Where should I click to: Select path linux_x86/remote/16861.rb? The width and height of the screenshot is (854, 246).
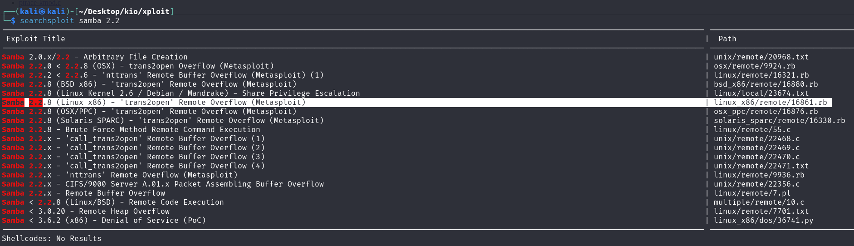770,103
